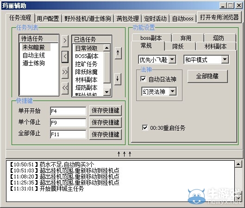245x208 pixels.
Task: Remove selected task with single left arrow
Action: (x=65, y=57)
